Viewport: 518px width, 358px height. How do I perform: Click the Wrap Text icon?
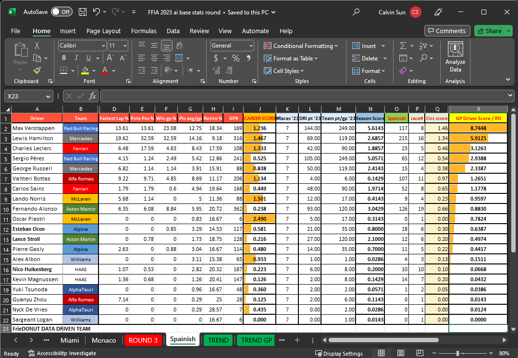[x=179, y=46]
